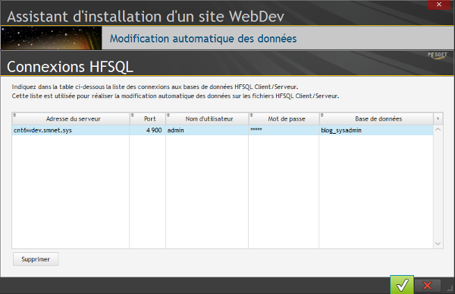The height and width of the screenshot is (294, 455).
Task: Sort by Nom d'utilisateur column
Action: pos(207,119)
